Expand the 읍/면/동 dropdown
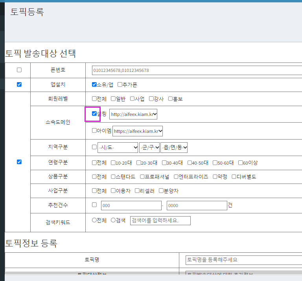The height and width of the screenshot is (281, 302). [x=174, y=147]
